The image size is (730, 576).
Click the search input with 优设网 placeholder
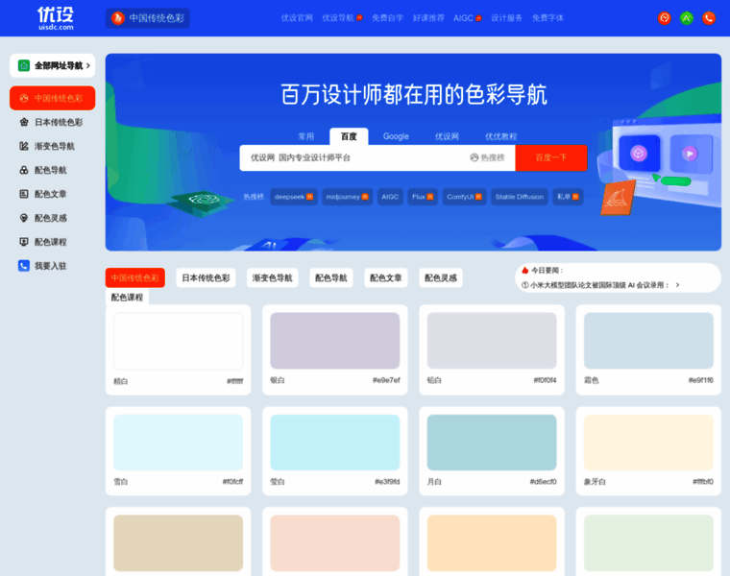(x=353, y=157)
